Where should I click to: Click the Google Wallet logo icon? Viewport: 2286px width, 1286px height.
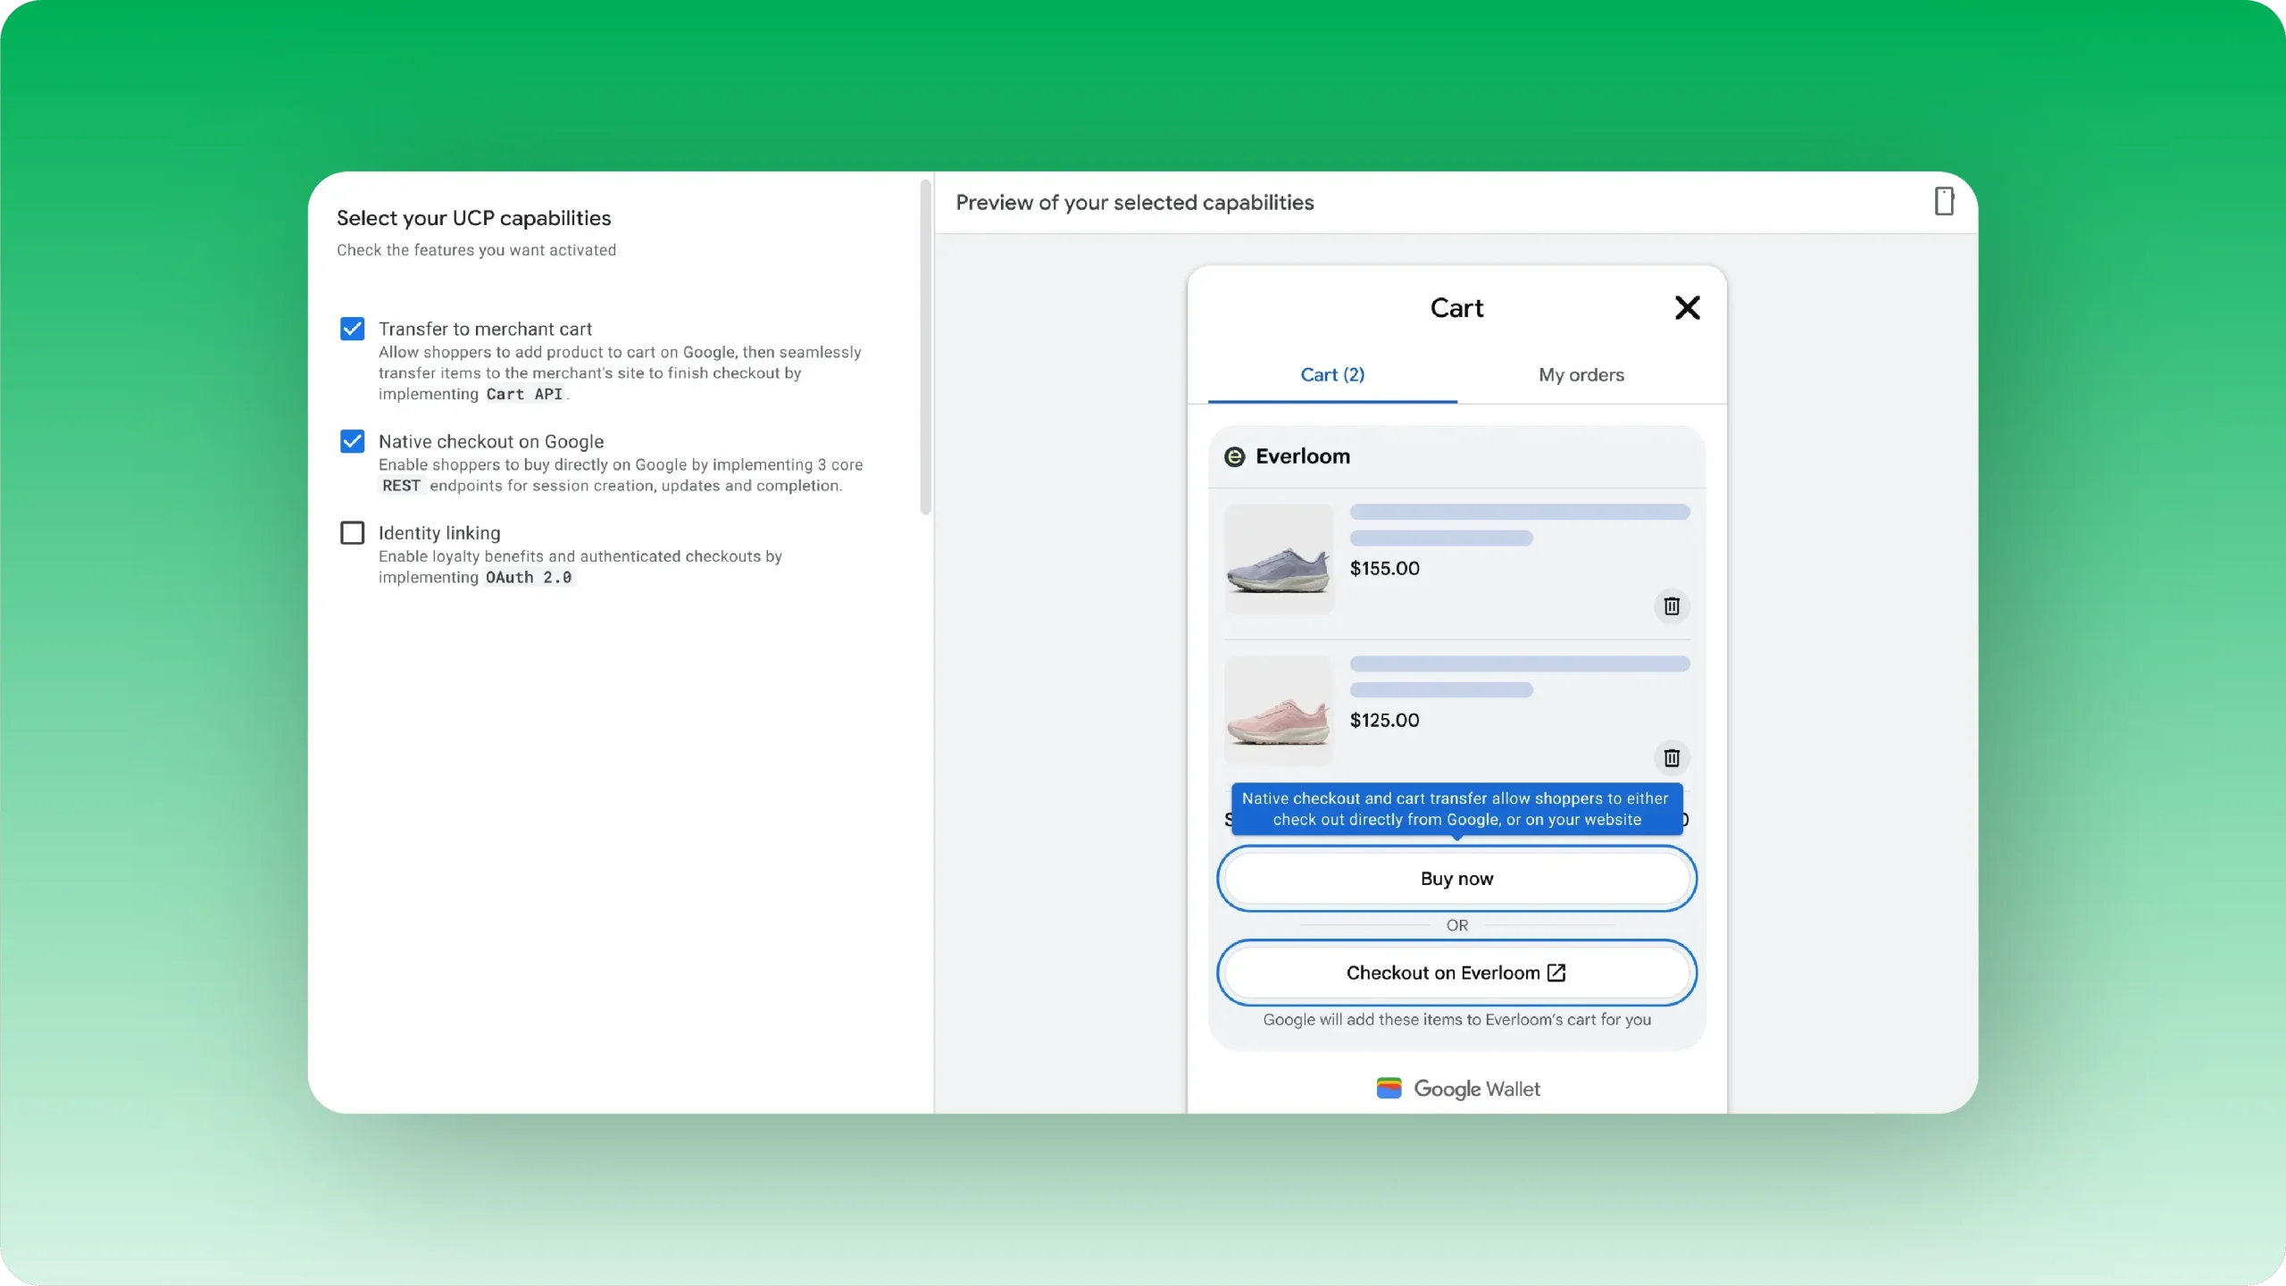click(x=1389, y=1088)
